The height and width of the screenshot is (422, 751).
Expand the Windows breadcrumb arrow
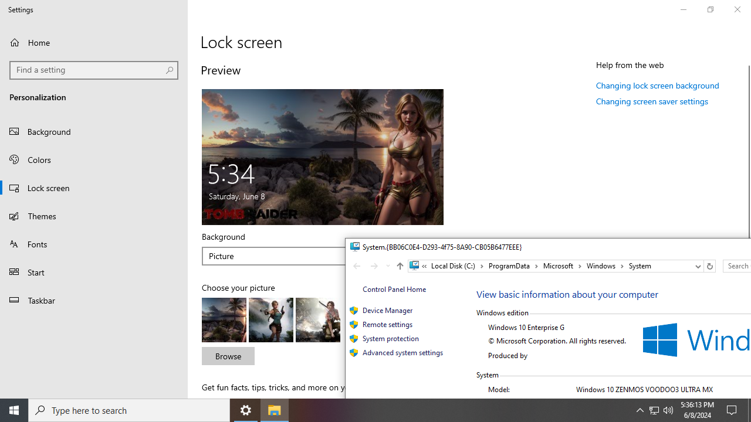[x=622, y=266]
